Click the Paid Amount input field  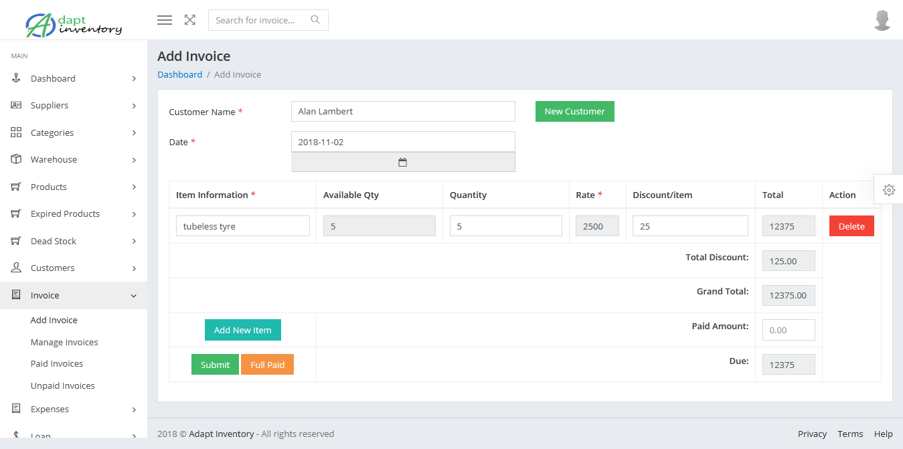point(788,329)
